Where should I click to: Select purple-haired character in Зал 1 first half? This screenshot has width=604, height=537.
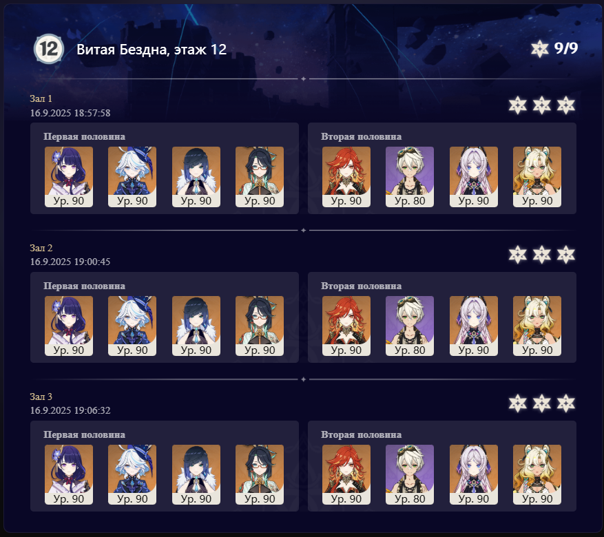[x=69, y=177]
